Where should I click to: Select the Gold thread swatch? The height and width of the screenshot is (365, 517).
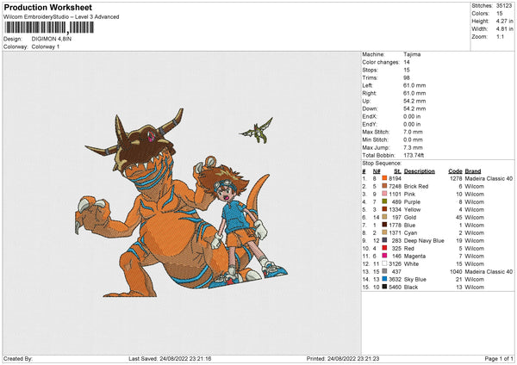384,217
